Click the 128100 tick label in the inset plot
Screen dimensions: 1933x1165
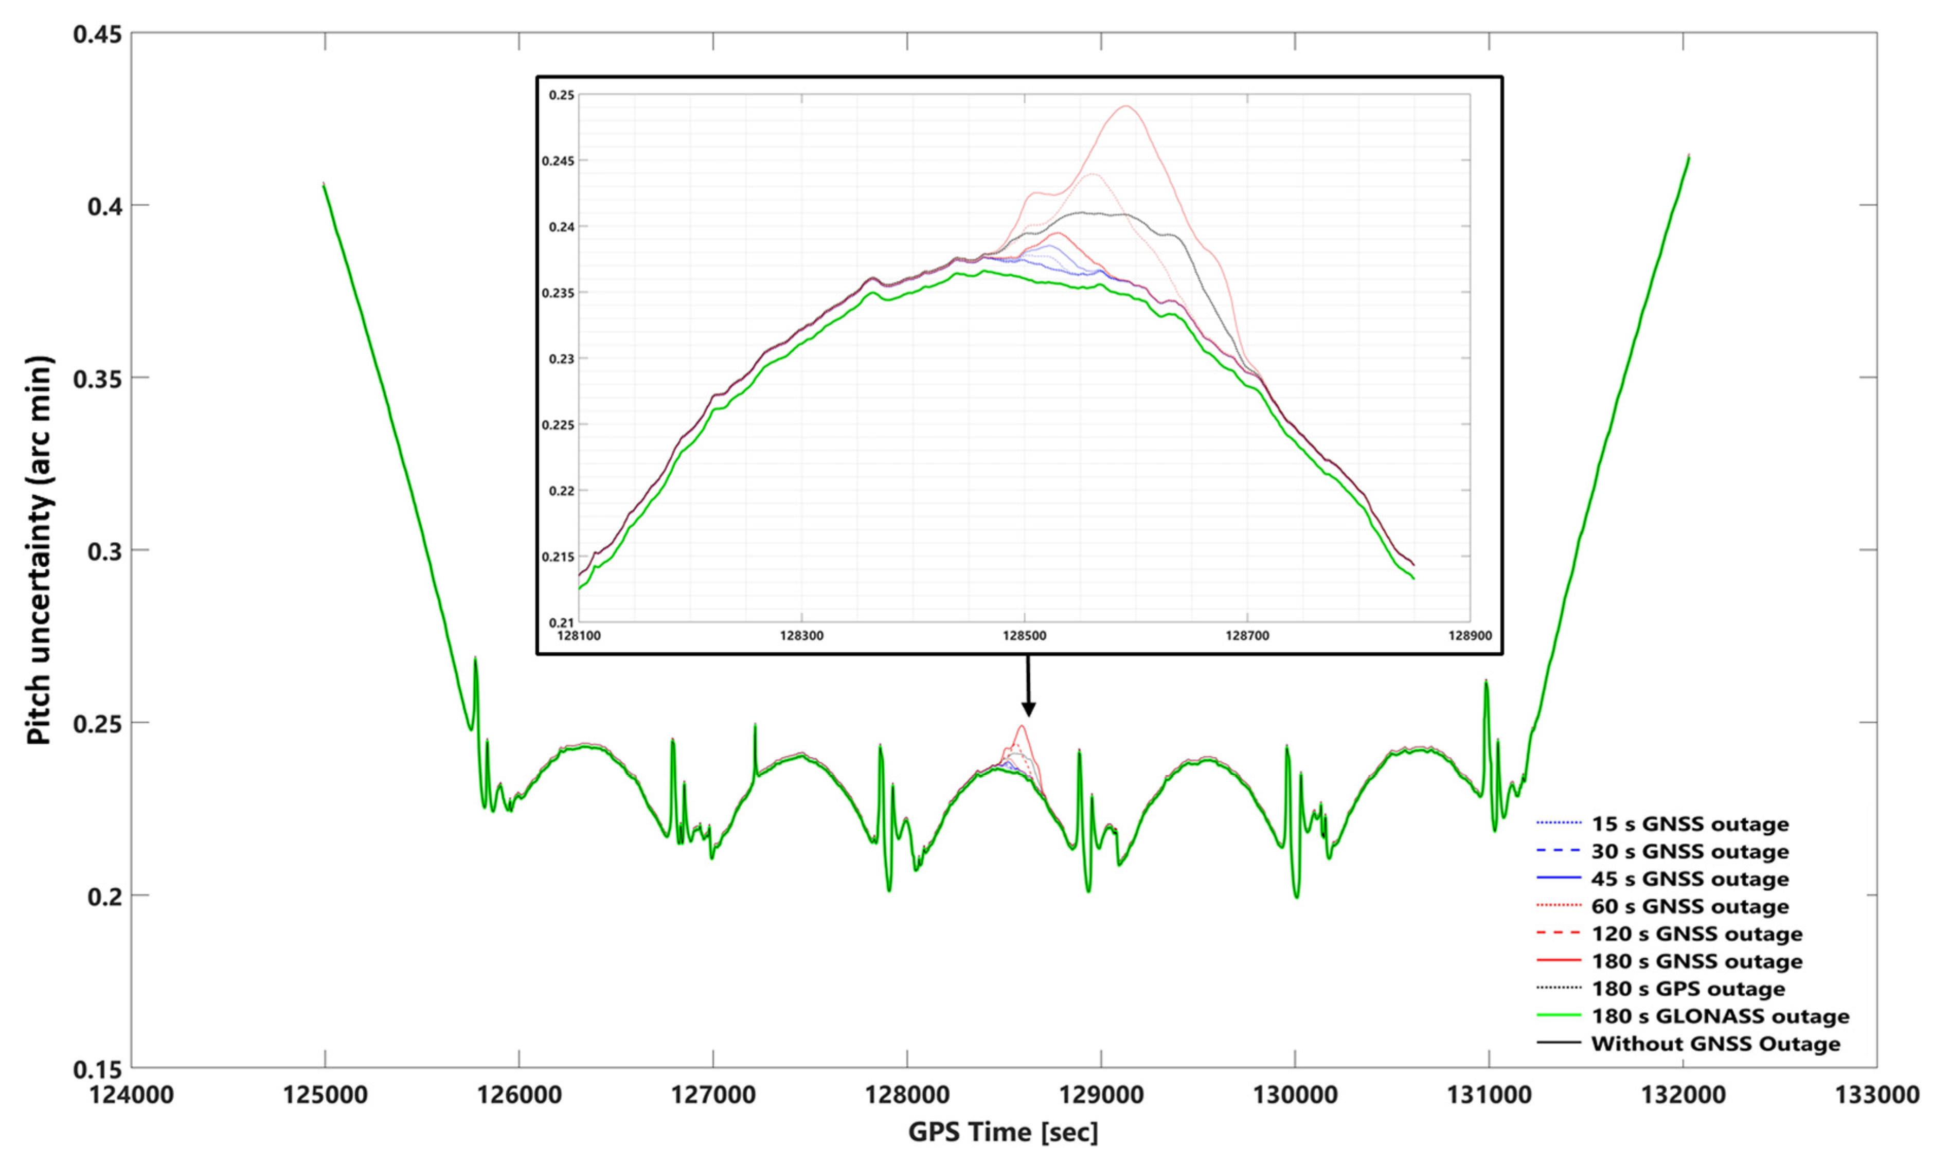[579, 635]
